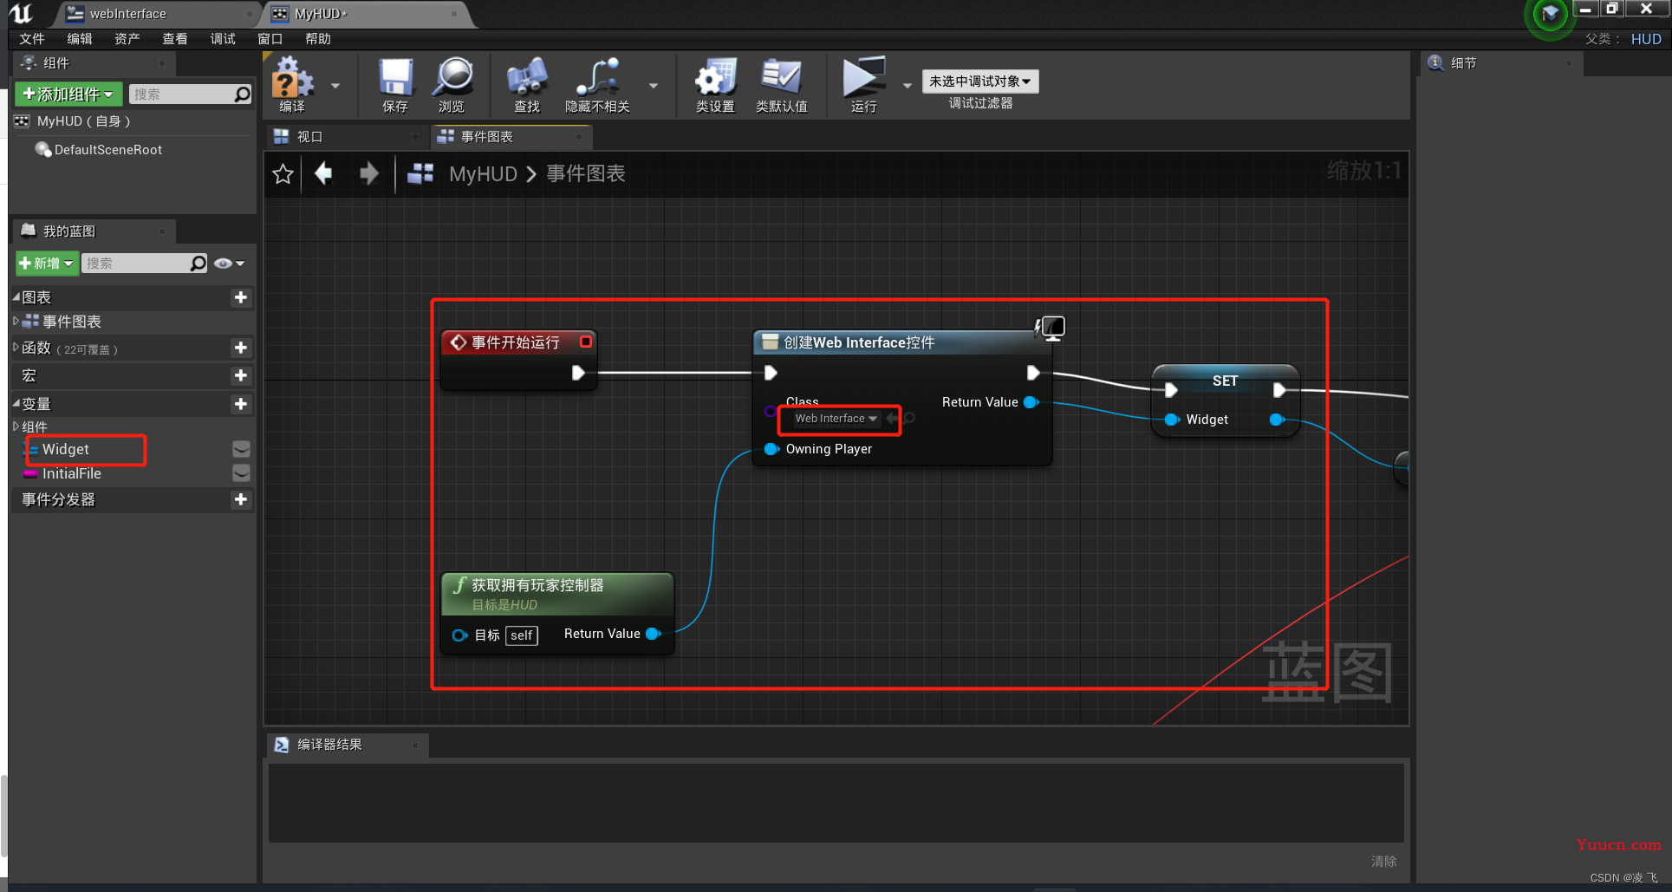Open the Web Interface class dropdown
This screenshot has height=892, width=1672.
836,419
